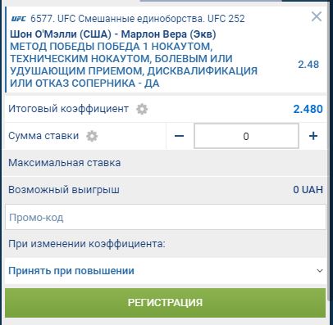Open settings gear beside Итоговый коэффициент
Viewport: 333px width, 325px height.
142,109
